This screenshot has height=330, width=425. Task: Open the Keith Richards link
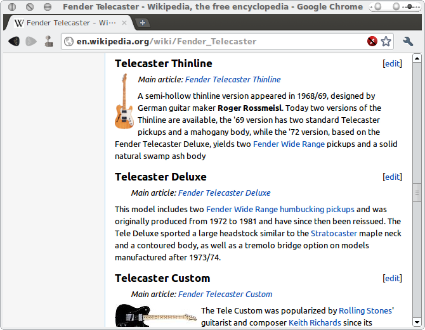(315, 323)
